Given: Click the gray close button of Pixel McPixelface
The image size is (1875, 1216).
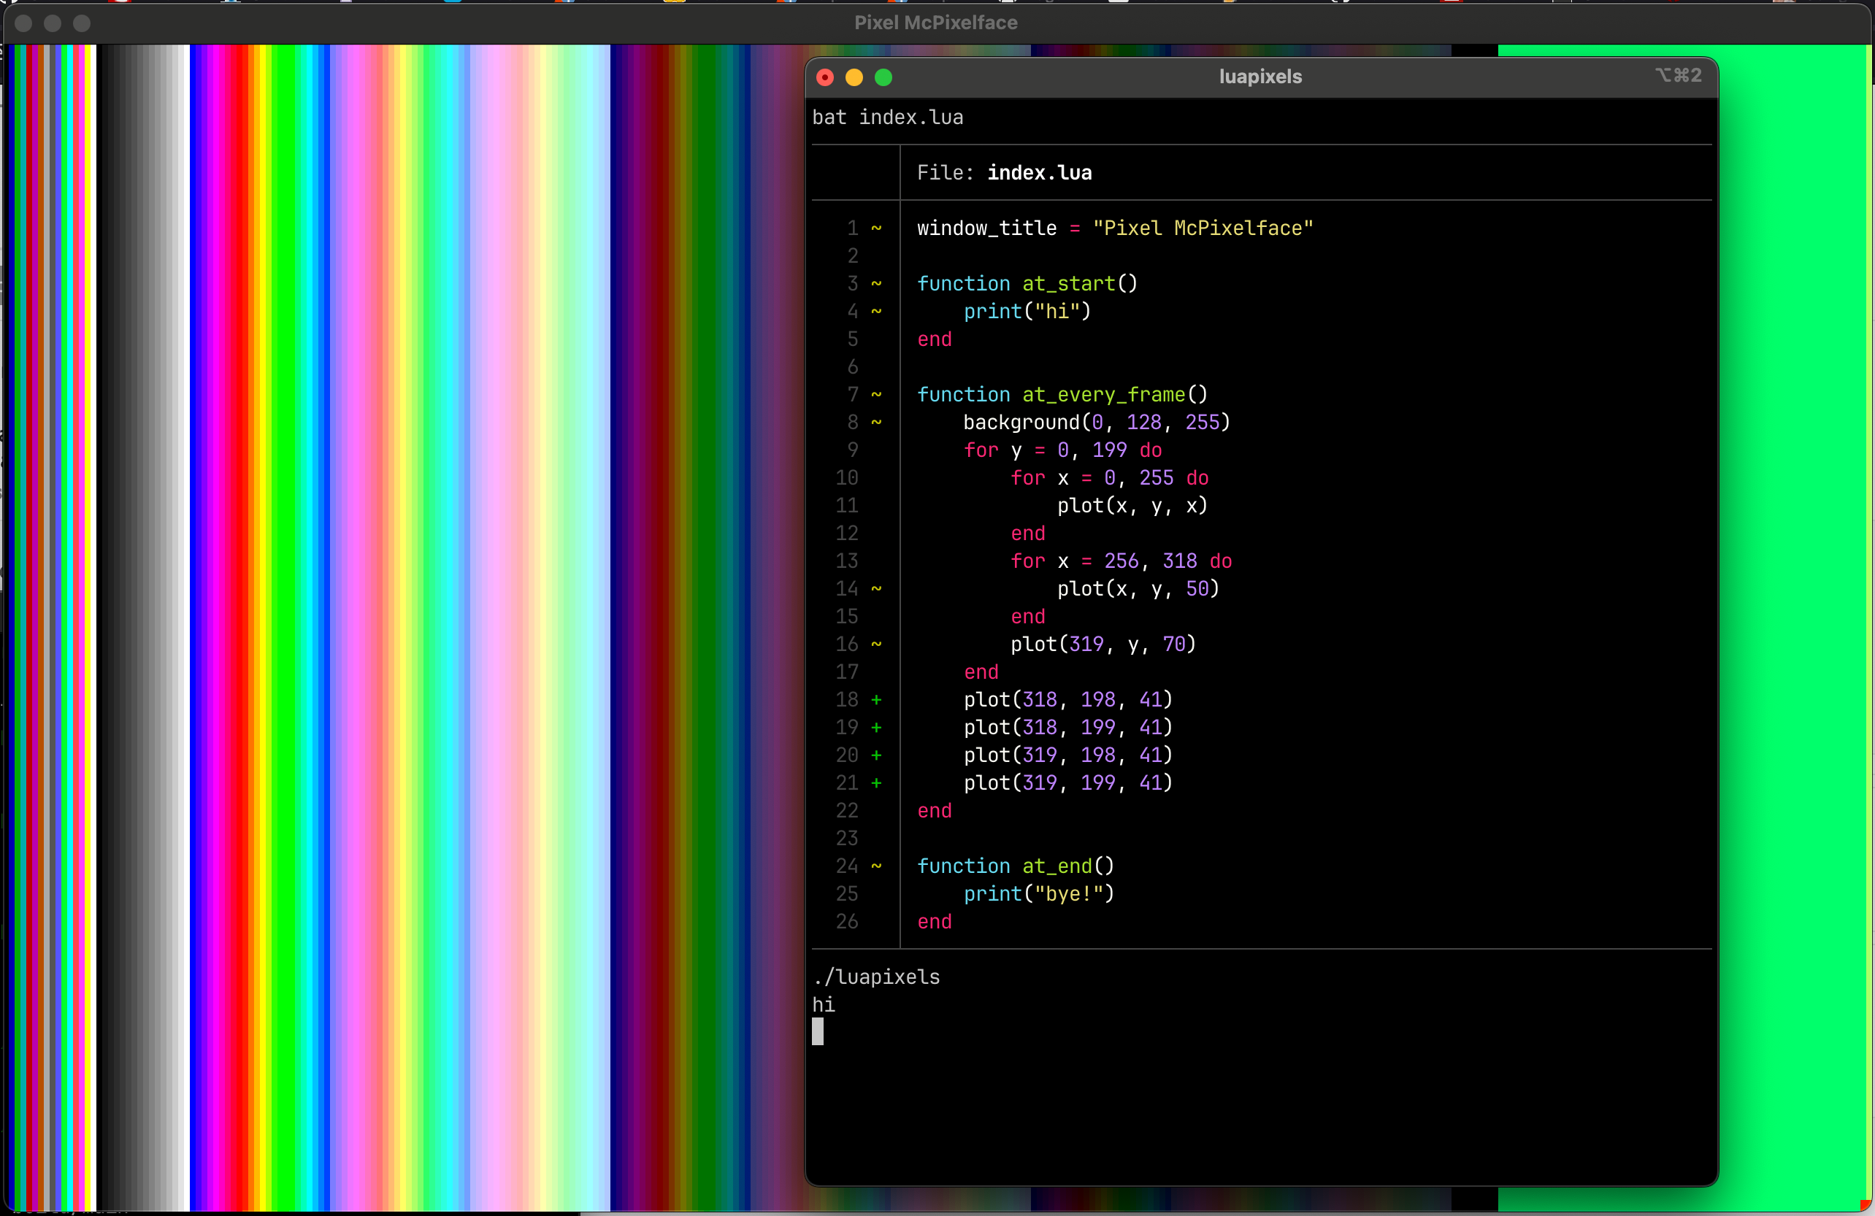Looking at the screenshot, I should click(23, 23).
